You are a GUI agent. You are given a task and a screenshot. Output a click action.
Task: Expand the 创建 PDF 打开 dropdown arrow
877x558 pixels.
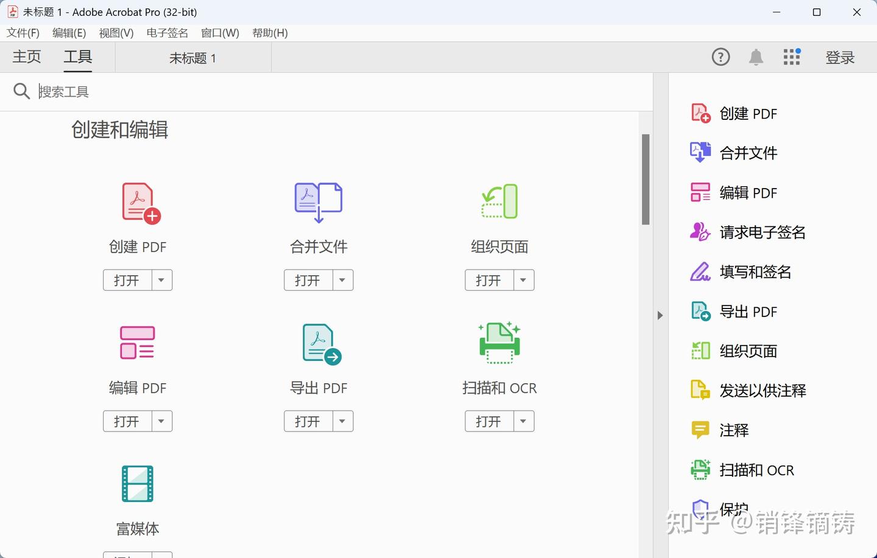coord(161,280)
